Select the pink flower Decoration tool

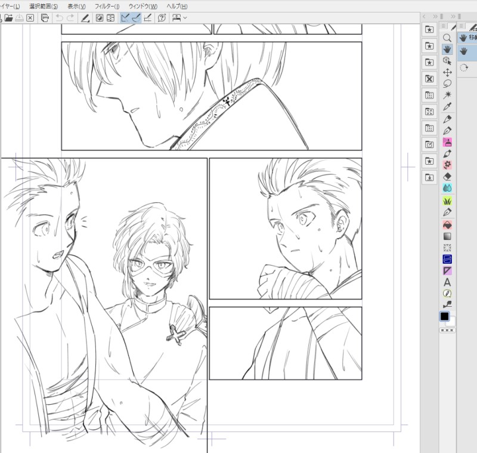pyautogui.click(x=447, y=165)
